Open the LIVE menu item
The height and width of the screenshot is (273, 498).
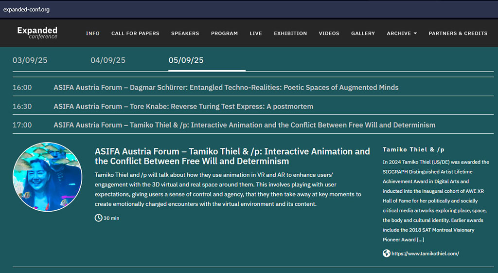click(256, 34)
